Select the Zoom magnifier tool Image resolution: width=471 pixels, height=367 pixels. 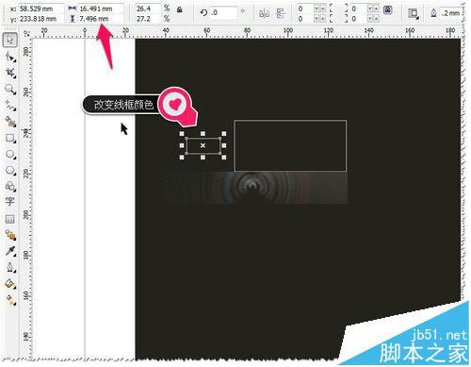(10, 90)
